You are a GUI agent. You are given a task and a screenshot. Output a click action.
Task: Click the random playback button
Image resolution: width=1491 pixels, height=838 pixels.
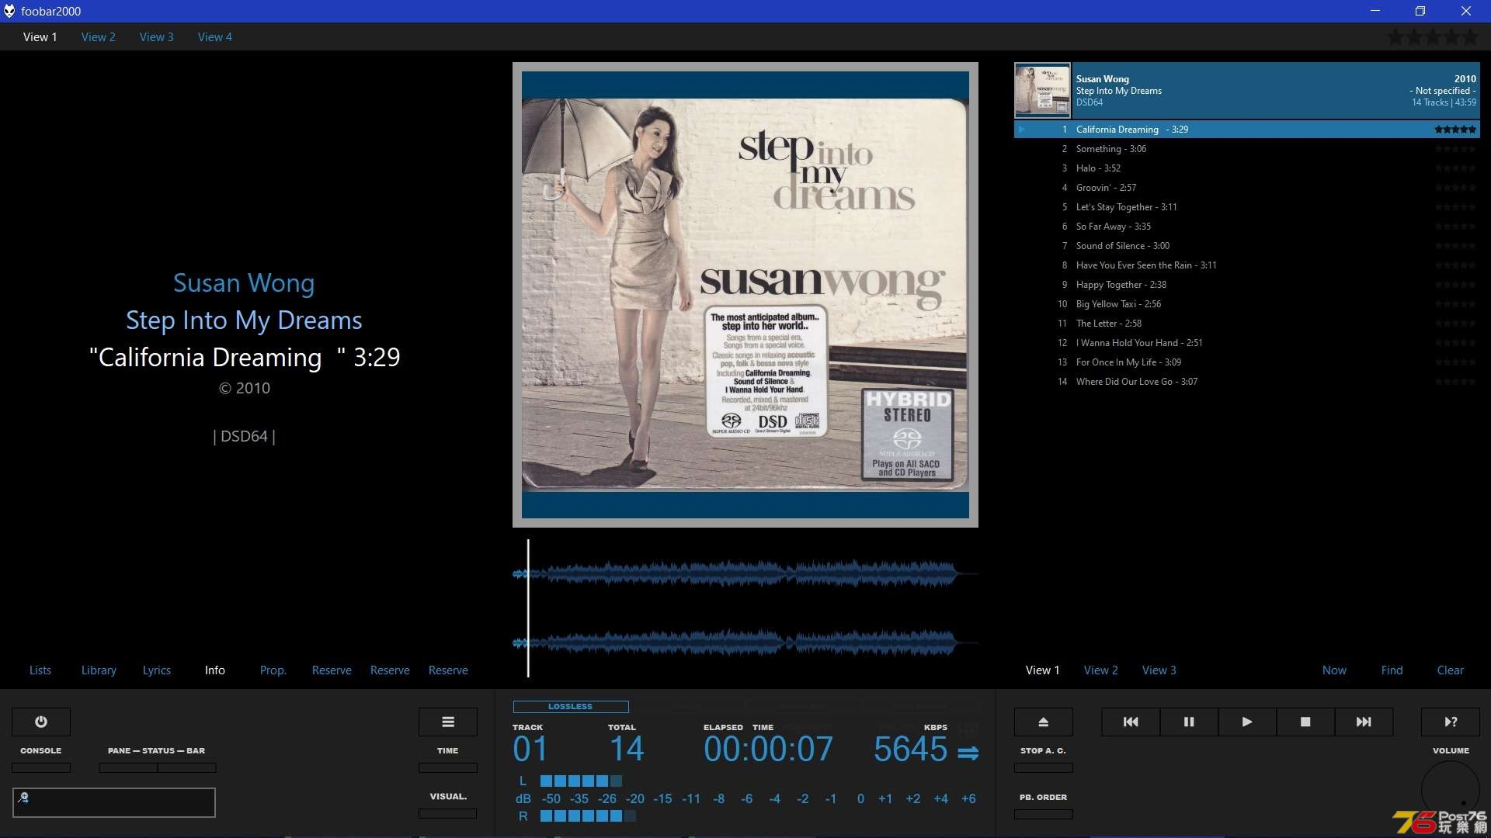pos(1451,722)
